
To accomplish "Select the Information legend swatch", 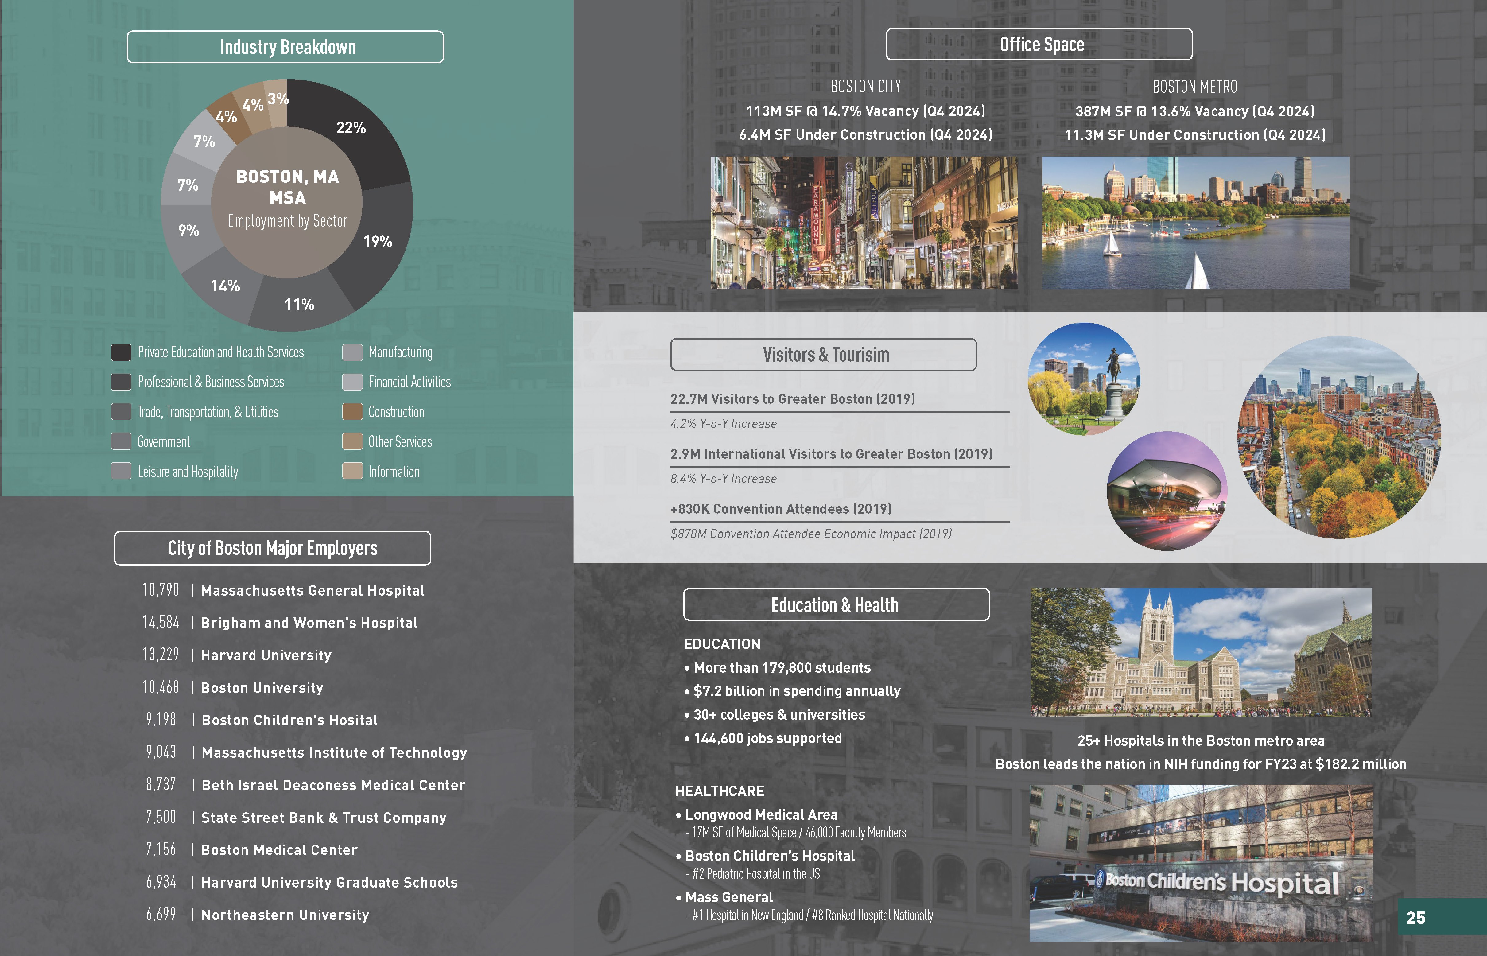I will (352, 472).
